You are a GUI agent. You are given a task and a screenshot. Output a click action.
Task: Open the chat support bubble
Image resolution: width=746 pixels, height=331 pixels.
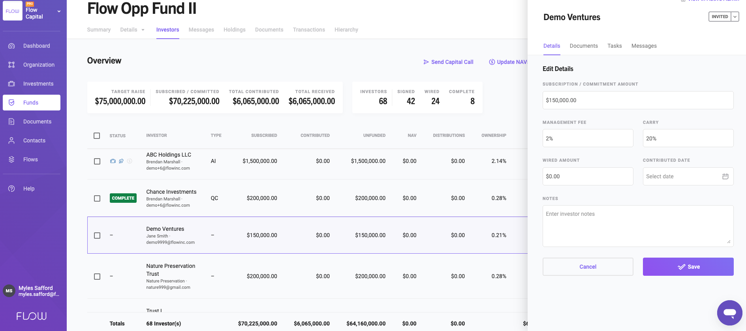point(729,313)
